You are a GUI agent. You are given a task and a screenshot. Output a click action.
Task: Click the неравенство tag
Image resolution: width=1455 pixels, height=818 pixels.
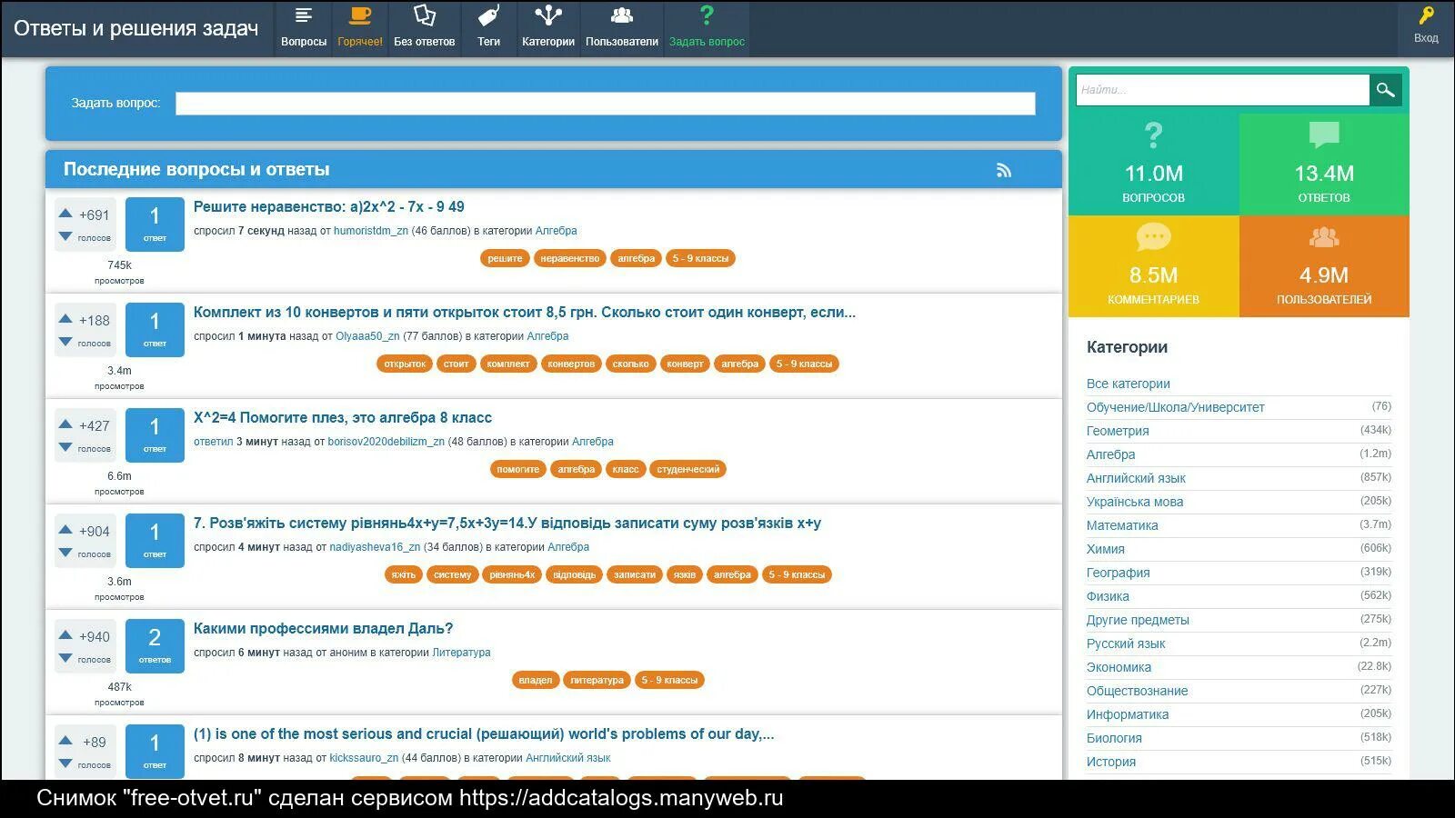570,258
